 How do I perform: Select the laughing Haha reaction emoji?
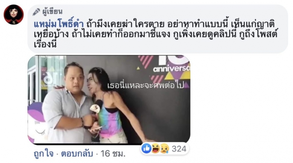156,148
